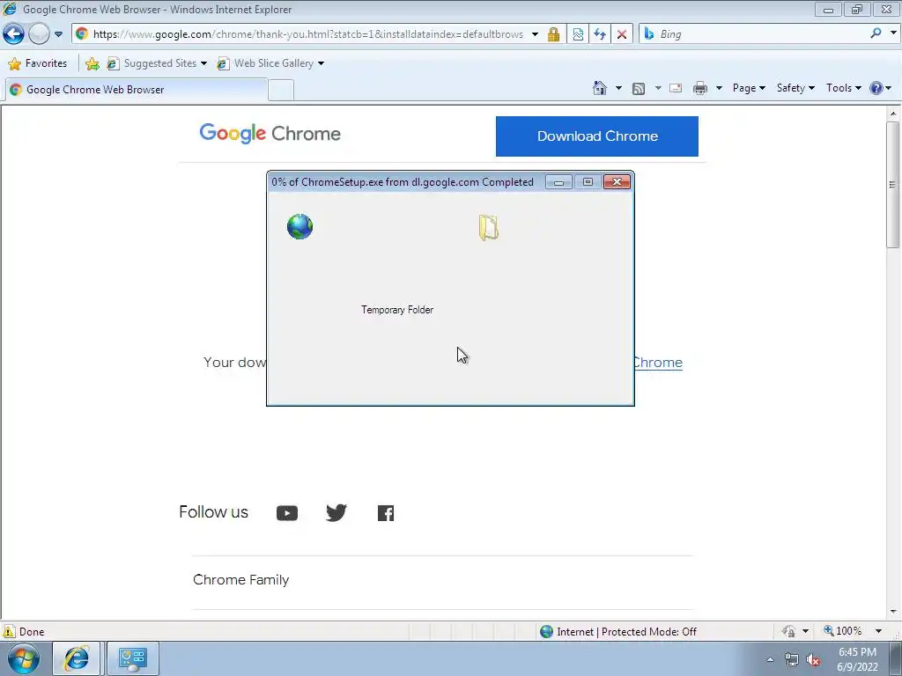The image size is (902, 676).
Task: Open the Twitter follow icon
Action: click(x=336, y=512)
